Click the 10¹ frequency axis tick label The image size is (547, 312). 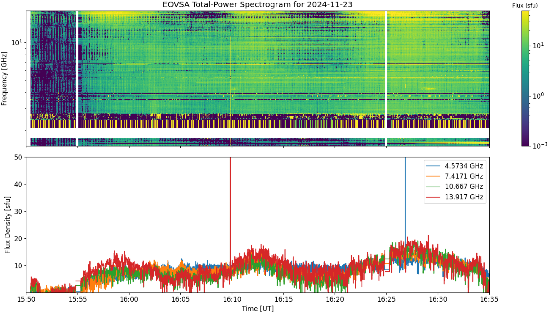17,42
